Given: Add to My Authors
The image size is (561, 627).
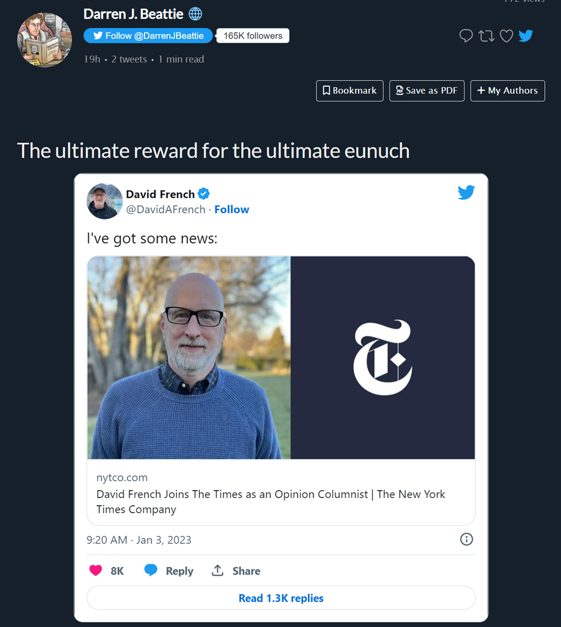Looking at the screenshot, I should [x=507, y=90].
